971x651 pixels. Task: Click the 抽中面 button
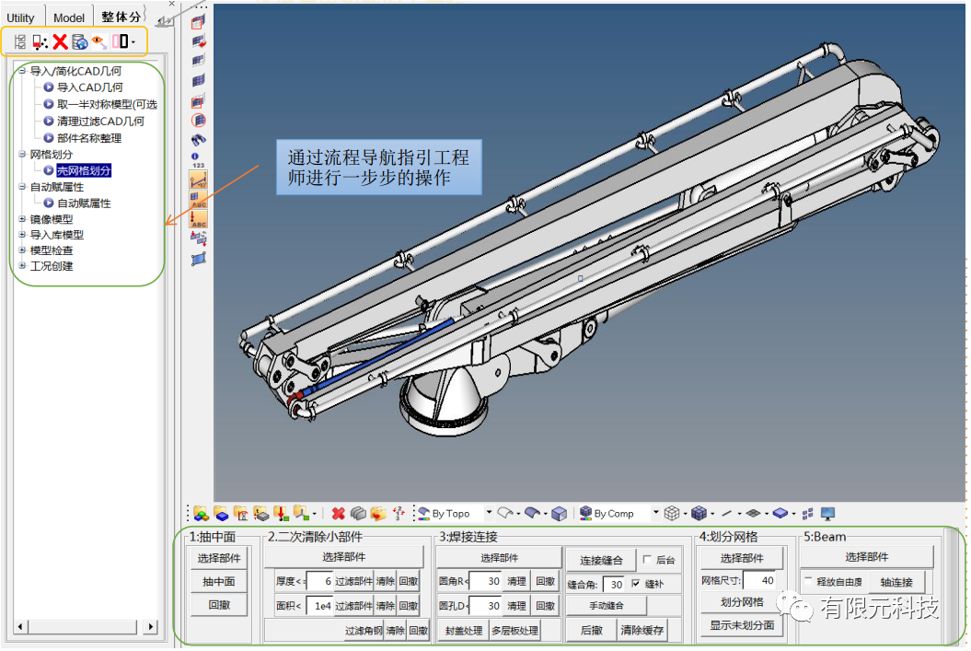[x=218, y=582]
